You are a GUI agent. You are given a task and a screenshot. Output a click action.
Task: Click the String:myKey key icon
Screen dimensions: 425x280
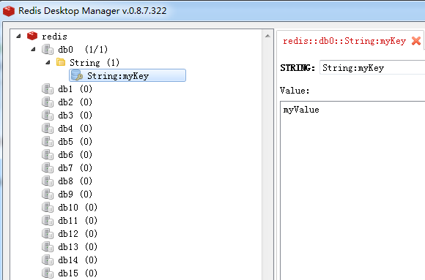[x=77, y=75]
